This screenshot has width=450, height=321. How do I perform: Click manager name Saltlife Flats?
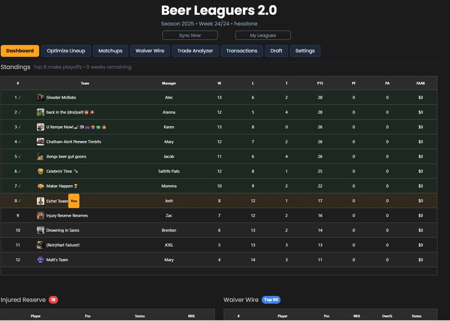[169, 171]
